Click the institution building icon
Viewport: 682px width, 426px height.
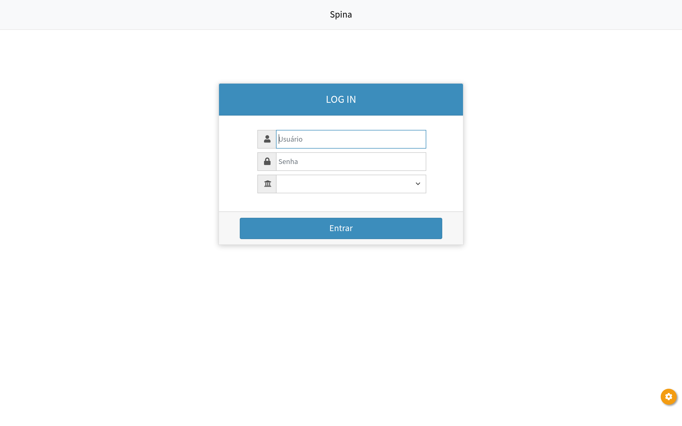point(267,184)
